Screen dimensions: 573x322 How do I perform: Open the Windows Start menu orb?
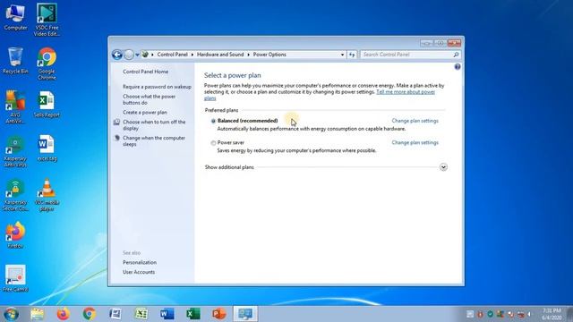click(11, 314)
